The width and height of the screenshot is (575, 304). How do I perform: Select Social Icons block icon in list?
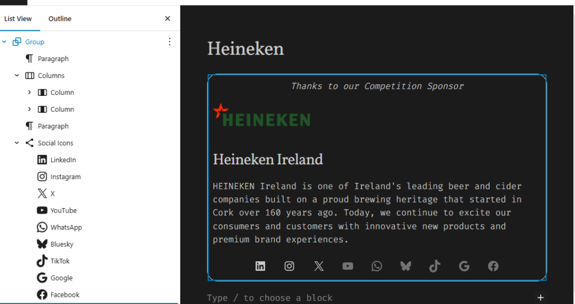click(x=29, y=143)
